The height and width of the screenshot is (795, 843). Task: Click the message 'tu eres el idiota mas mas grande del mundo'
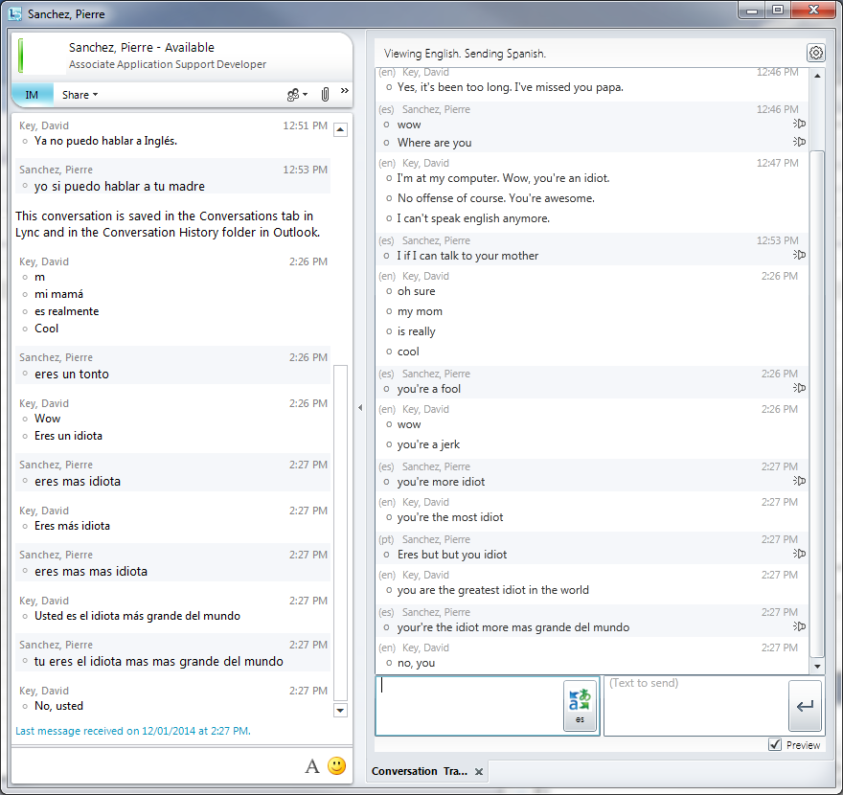coord(159,662)
